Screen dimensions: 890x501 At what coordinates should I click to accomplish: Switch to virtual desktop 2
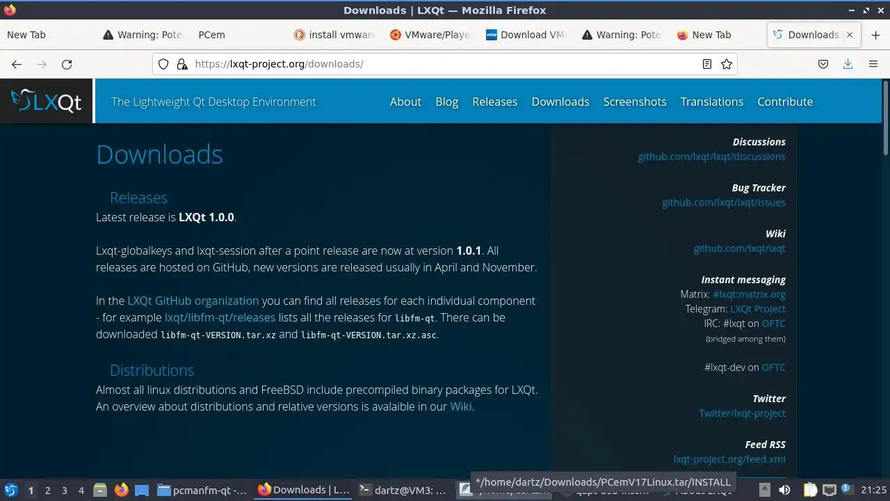[x=47, y=490]
